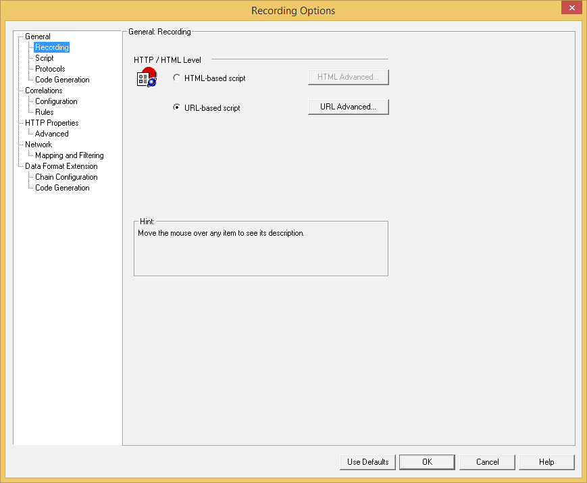Select the HTML-based script radio button
This screenshot has width=587, height=483.
(176, 78)
